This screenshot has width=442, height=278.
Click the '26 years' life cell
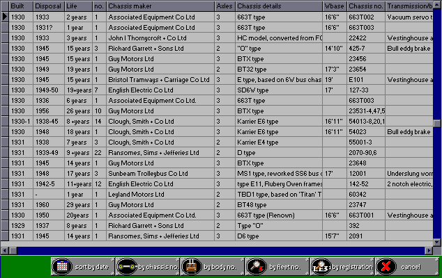click(x=78, y=111)
